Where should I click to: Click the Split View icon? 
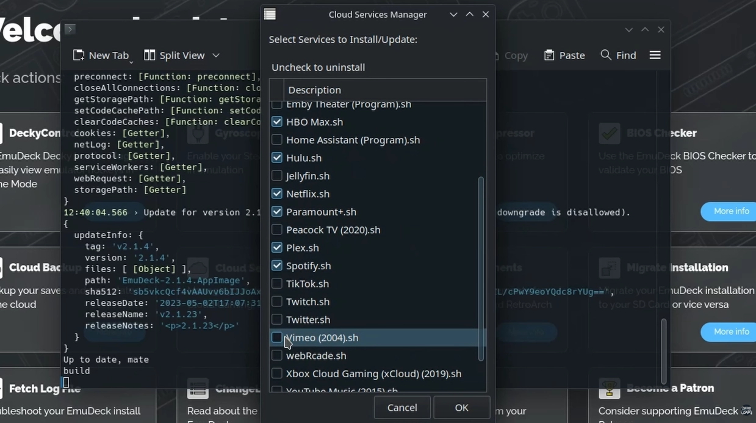[149, 56]
